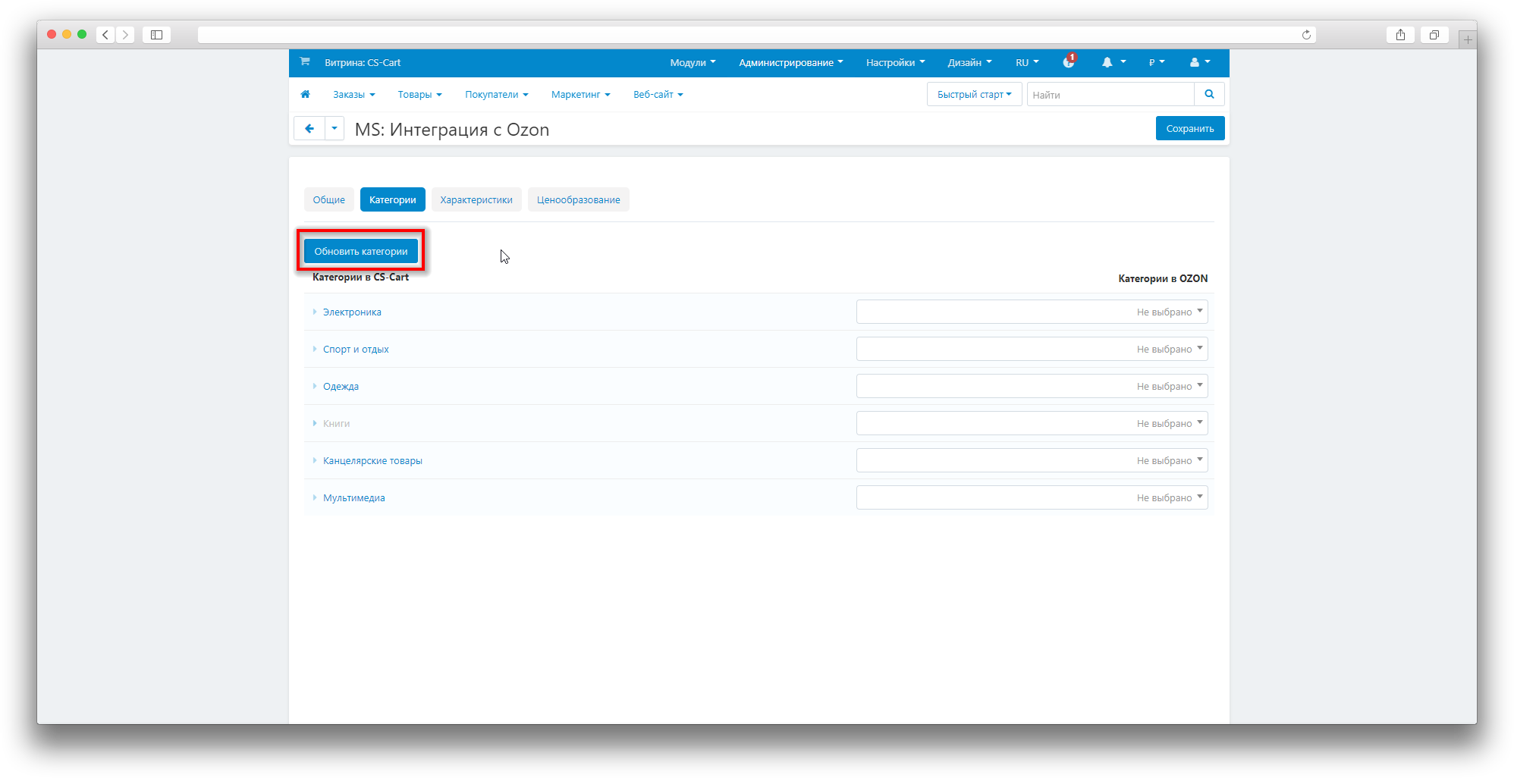Open the Спорт и отдых link
Image resolution: width=1514 pixels, height=778 pixels.
coord(356,349)
